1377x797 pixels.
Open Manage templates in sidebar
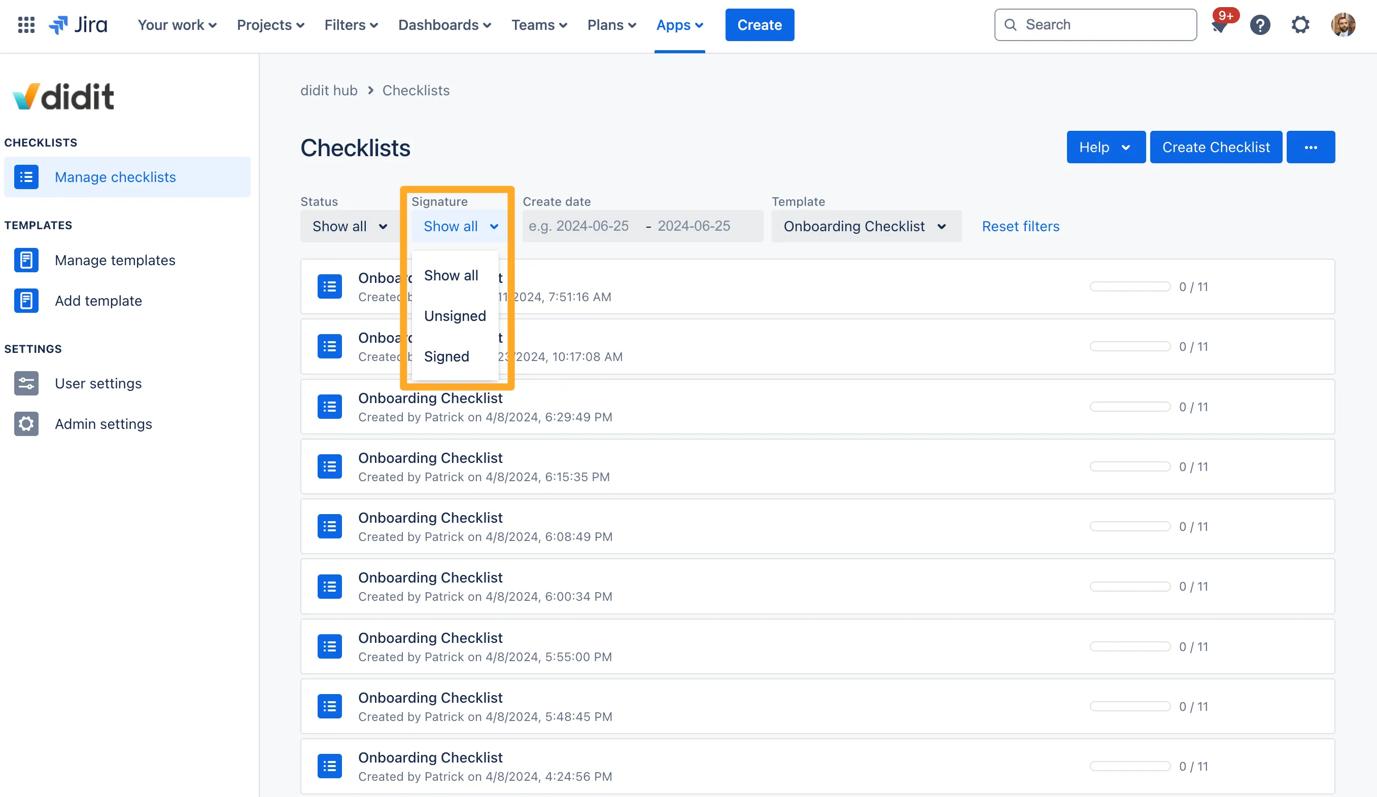click(x=127, y=260)
